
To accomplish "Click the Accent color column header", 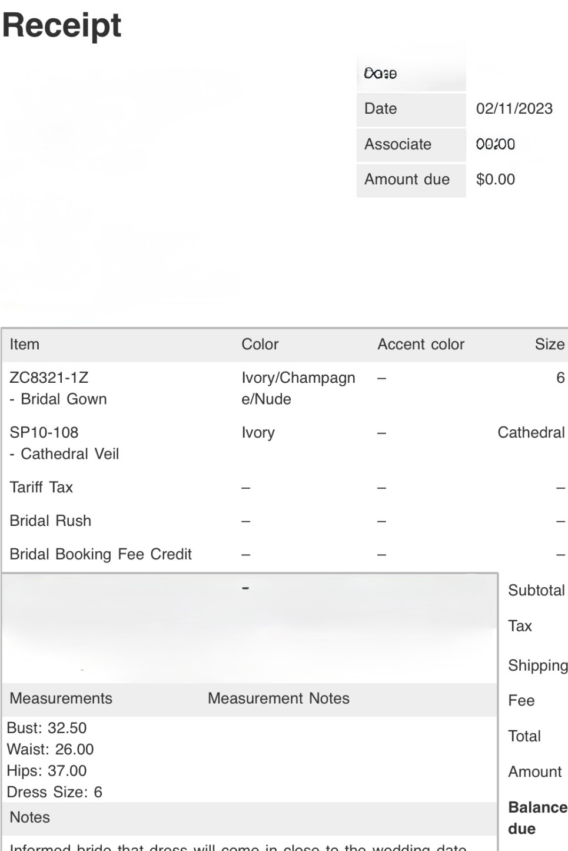I will pos(421,345).
